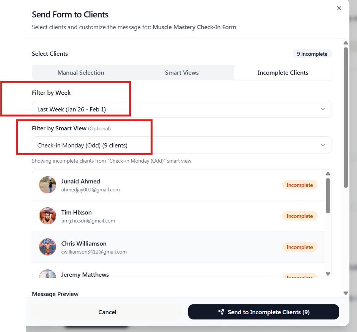Viewport: 357px width, 332px height.
Task: Cancel sending the form
Action: click(x=107, y=312)
